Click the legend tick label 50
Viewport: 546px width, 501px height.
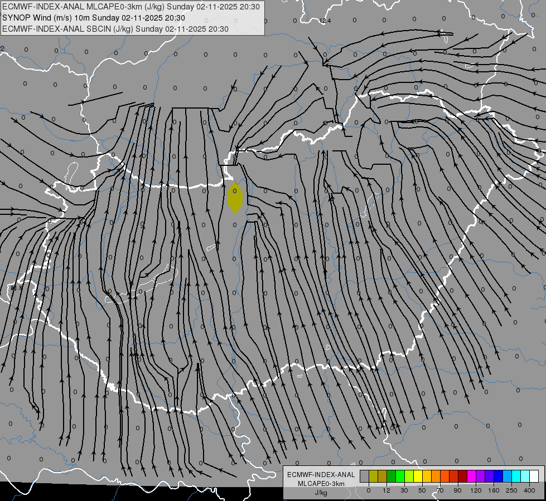[x=422, y=490]
